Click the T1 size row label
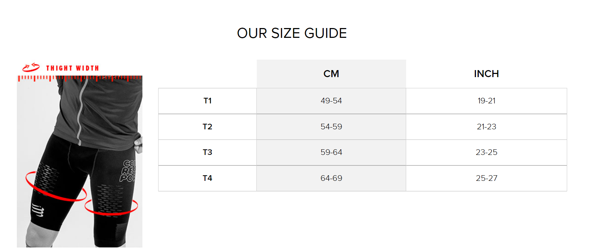This screenshot has height=252, width=591. pos(207,101)
